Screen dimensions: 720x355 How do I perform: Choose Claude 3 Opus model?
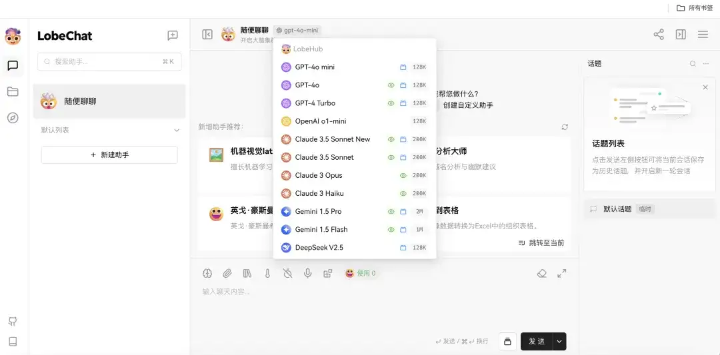click(355, 175)
